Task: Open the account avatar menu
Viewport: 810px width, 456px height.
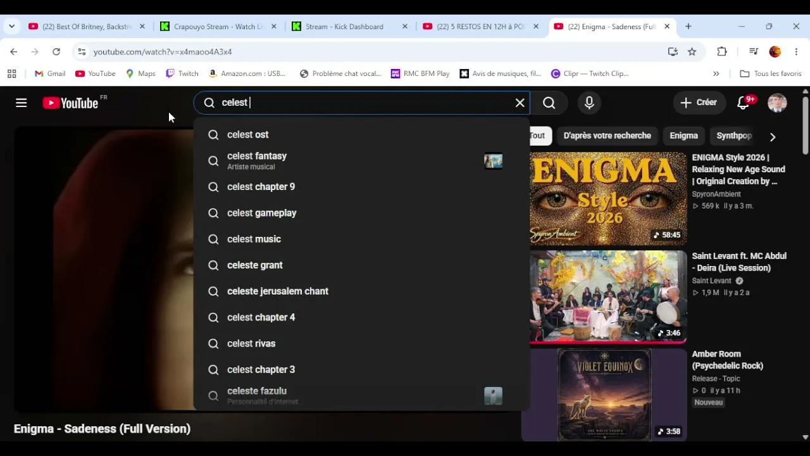Action: (x=777, y=103)
